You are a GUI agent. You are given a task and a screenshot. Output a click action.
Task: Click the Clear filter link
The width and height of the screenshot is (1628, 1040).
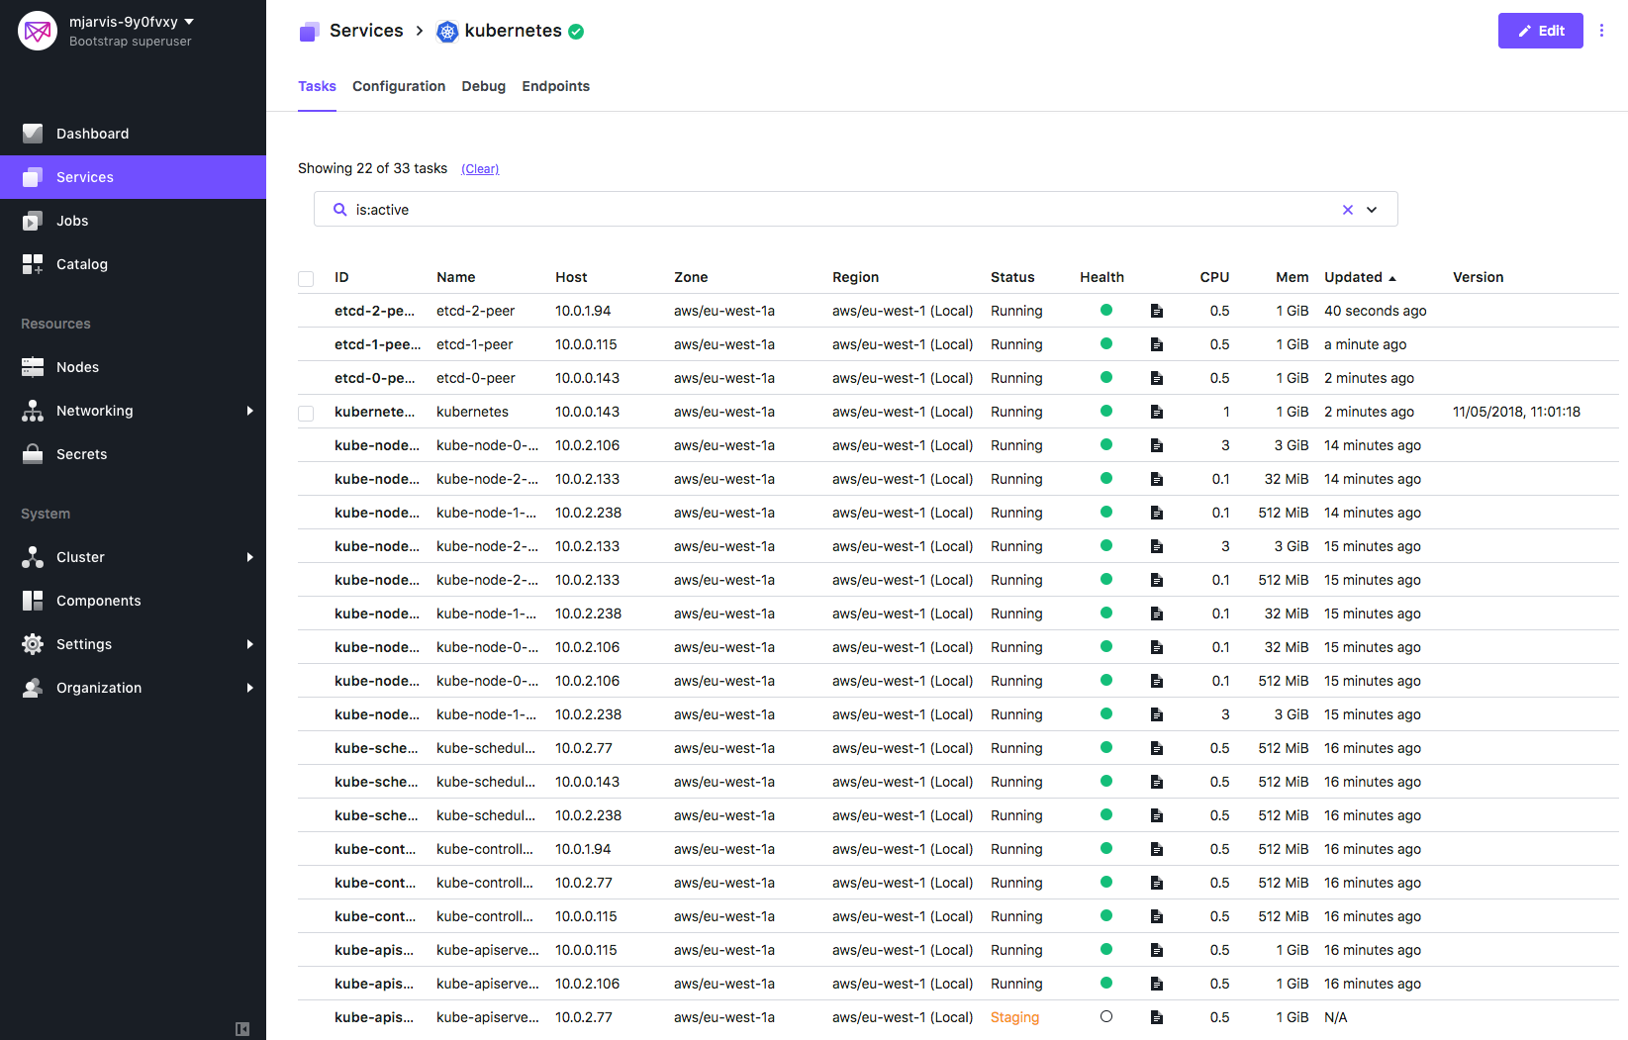tap(480, 169)
